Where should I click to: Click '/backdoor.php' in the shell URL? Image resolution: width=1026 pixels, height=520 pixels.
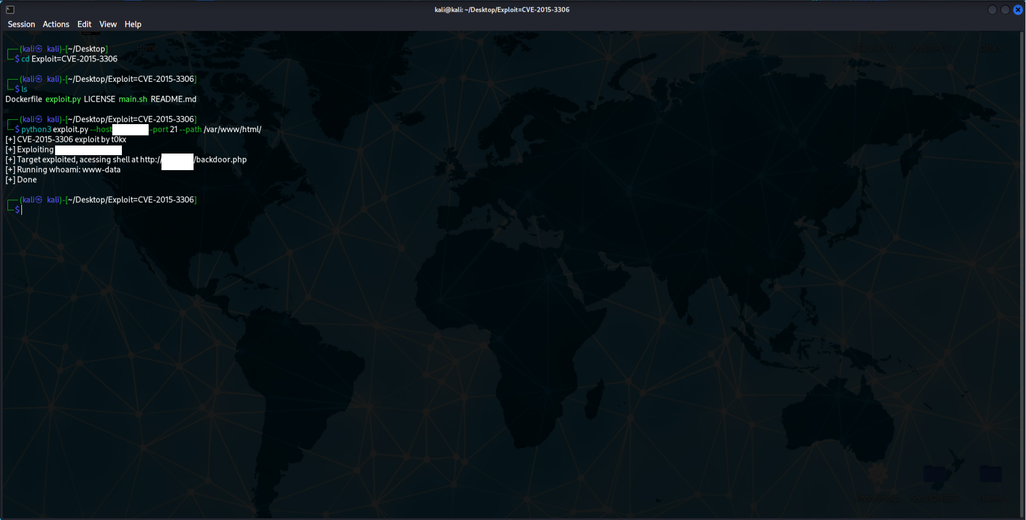pos(220,159)
